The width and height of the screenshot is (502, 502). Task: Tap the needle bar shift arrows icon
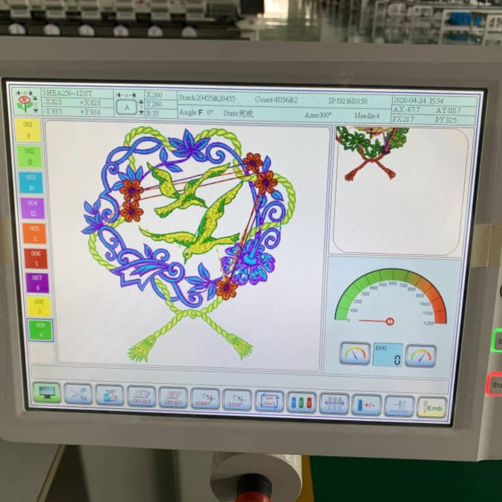[334, 404]
